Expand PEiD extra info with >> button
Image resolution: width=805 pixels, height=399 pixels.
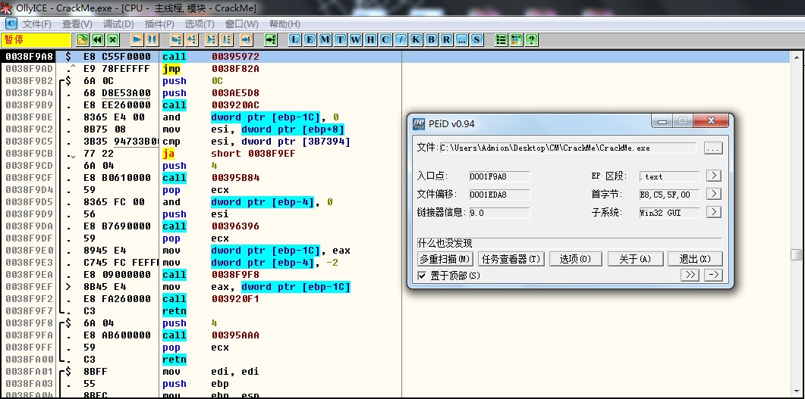coord(690,275)
